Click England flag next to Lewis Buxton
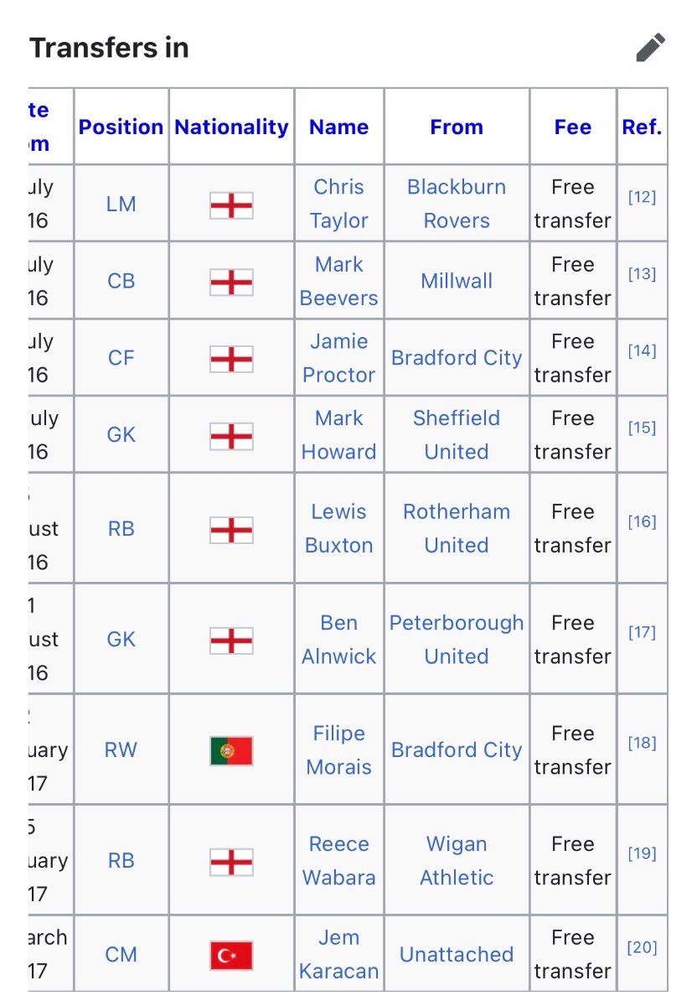The image size is (697, 1006). (x=231, y=529)
